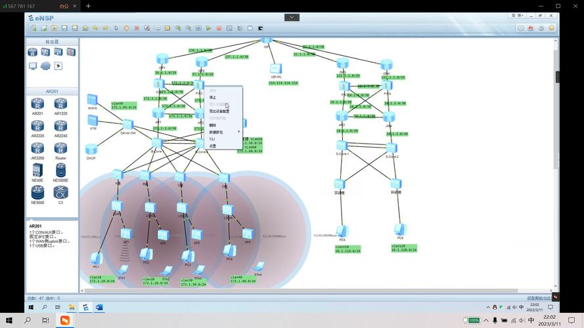Viewport: 584px width, 328px height.
Task: Choose CLI in the context menu
Action: (x=212, y=139)
